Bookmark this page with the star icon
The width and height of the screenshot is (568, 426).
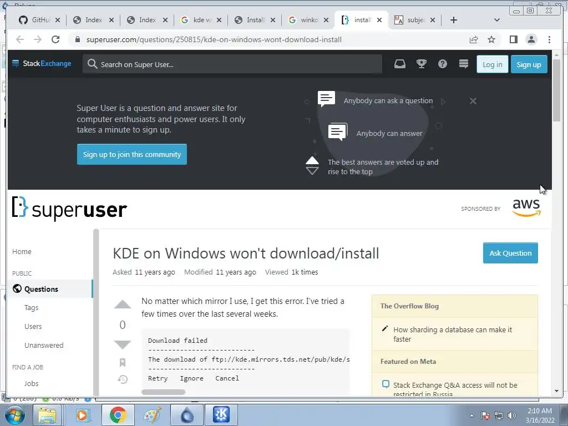coord(491,39)
